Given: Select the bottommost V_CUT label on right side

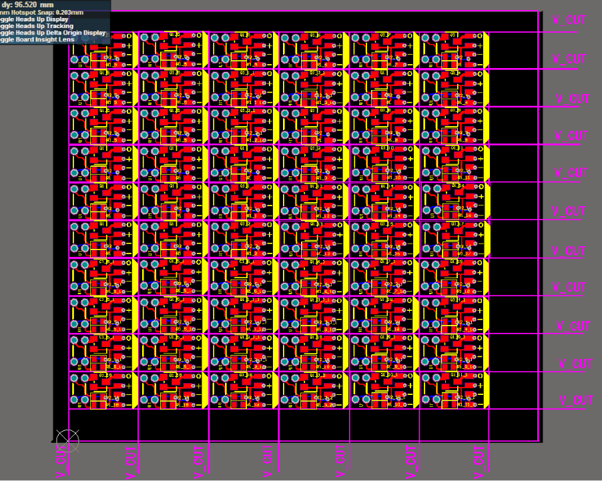Looking at the screenshot, I should pyautogui.click(x=576, y=401).
